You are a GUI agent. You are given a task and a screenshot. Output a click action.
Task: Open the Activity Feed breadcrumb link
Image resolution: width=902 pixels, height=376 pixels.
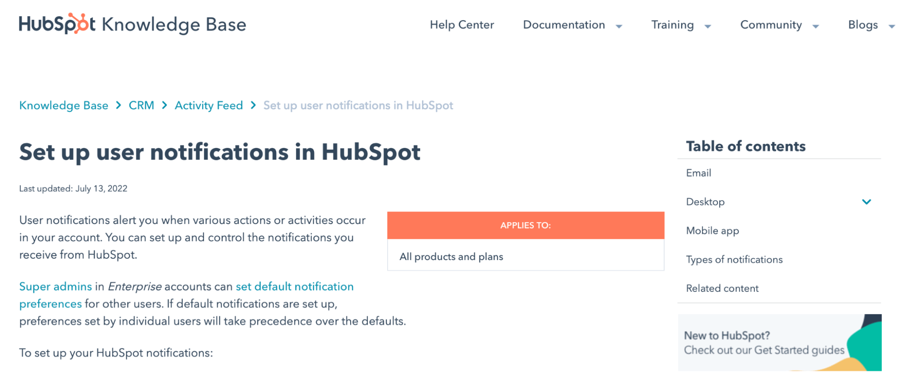tap(208, 105)
